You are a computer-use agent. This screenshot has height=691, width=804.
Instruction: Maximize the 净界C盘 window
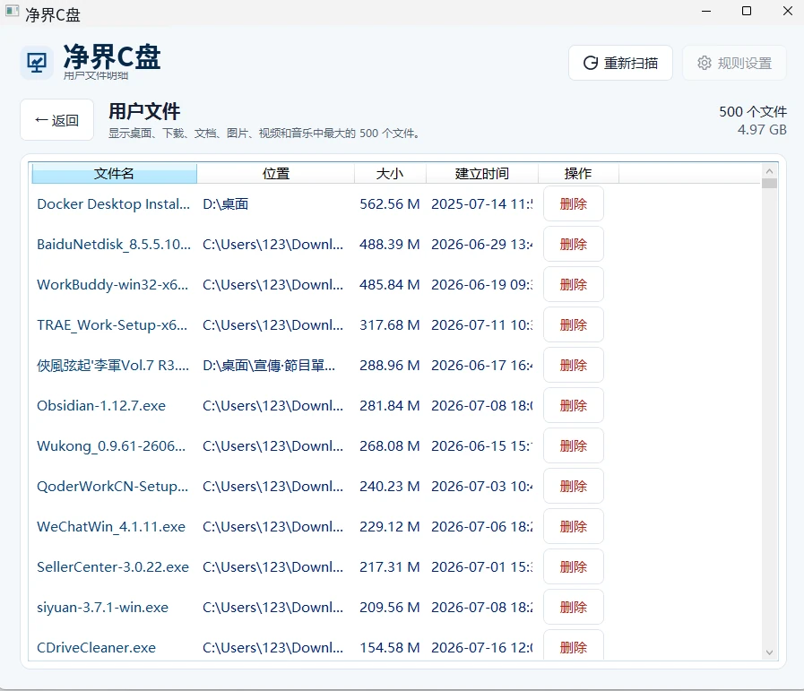click(x=747, y=11)
